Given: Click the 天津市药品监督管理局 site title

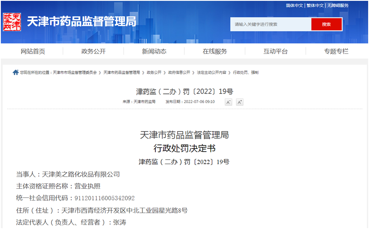Looking at the screenshot, I should click(82, 22).
